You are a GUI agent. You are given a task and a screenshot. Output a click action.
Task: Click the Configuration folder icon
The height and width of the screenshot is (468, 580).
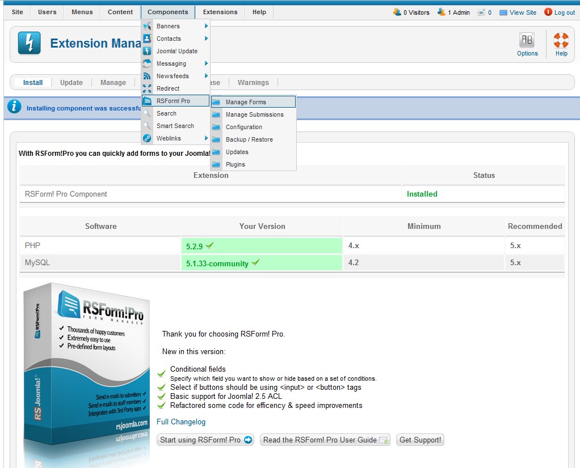216,127
